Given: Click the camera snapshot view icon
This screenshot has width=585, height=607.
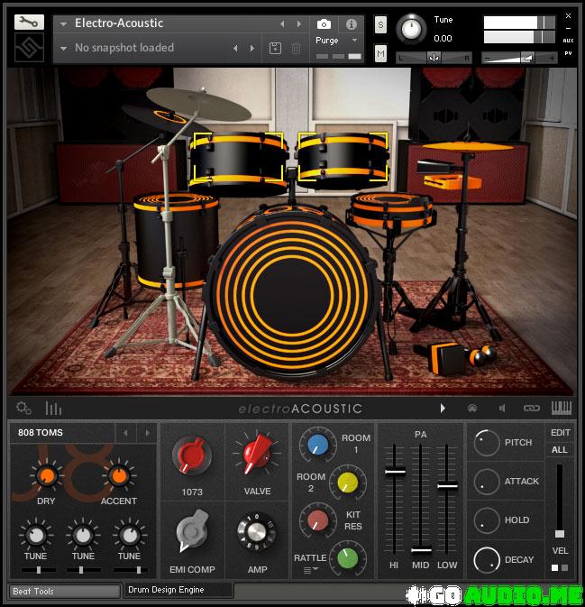Looking at the screenshot, I should coord(324,23).
